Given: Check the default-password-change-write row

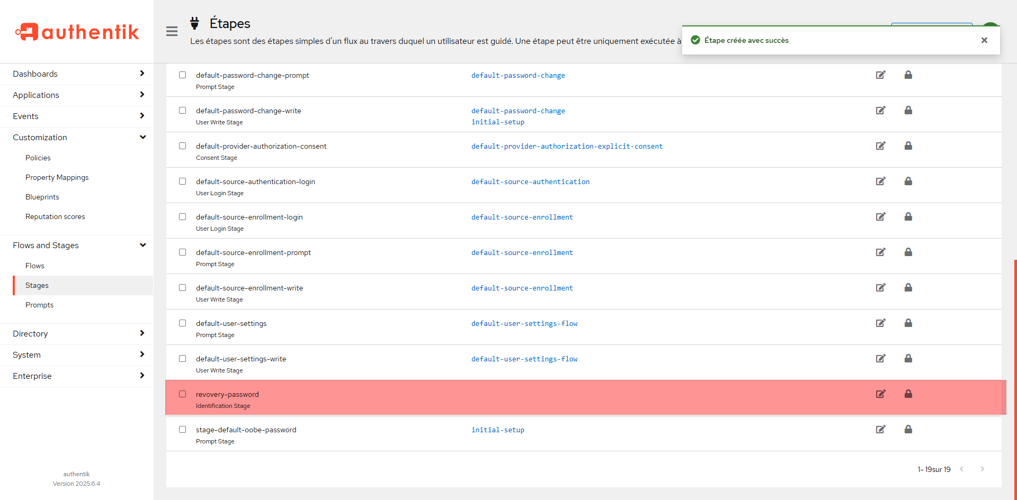Looking at the screenshot, I should (x=182, y=111).
